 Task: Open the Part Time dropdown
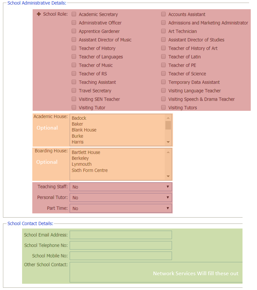tap(121, 208)
